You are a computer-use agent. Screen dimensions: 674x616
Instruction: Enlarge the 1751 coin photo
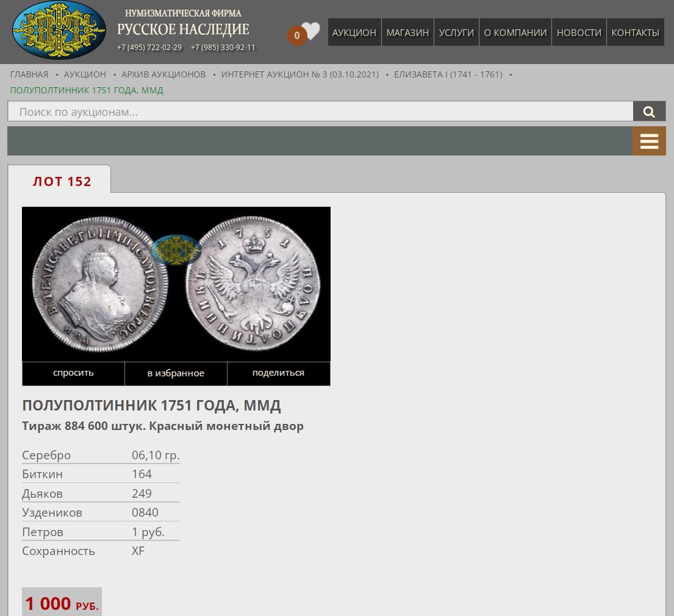[x=176, y=284]
